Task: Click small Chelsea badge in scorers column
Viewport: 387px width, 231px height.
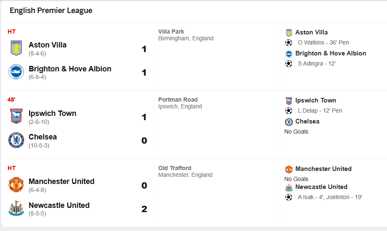Action: tap(289, 122)
